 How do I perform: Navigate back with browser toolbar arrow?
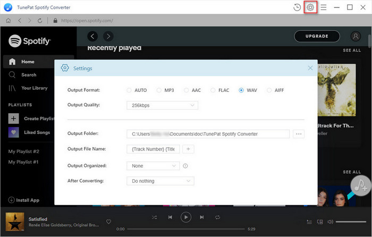pyautogui.click(x=20, y=21)
